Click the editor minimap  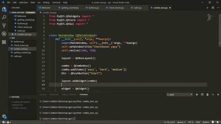coord(210,18)
